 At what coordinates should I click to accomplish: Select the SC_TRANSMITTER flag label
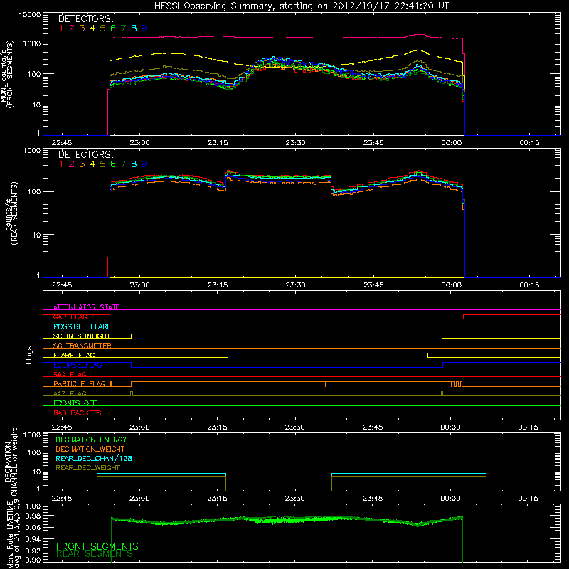click(x=82, y=346)
